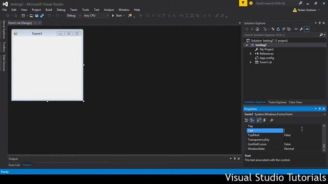This screenshot has height=184, width=328.
Task: Switch to Class View tab
Action: click(x=295, y=102)
